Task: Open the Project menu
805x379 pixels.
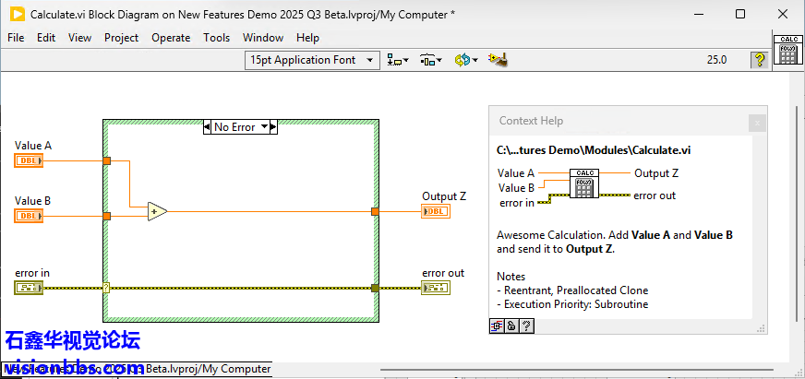Action: click(x=121, y=38)
